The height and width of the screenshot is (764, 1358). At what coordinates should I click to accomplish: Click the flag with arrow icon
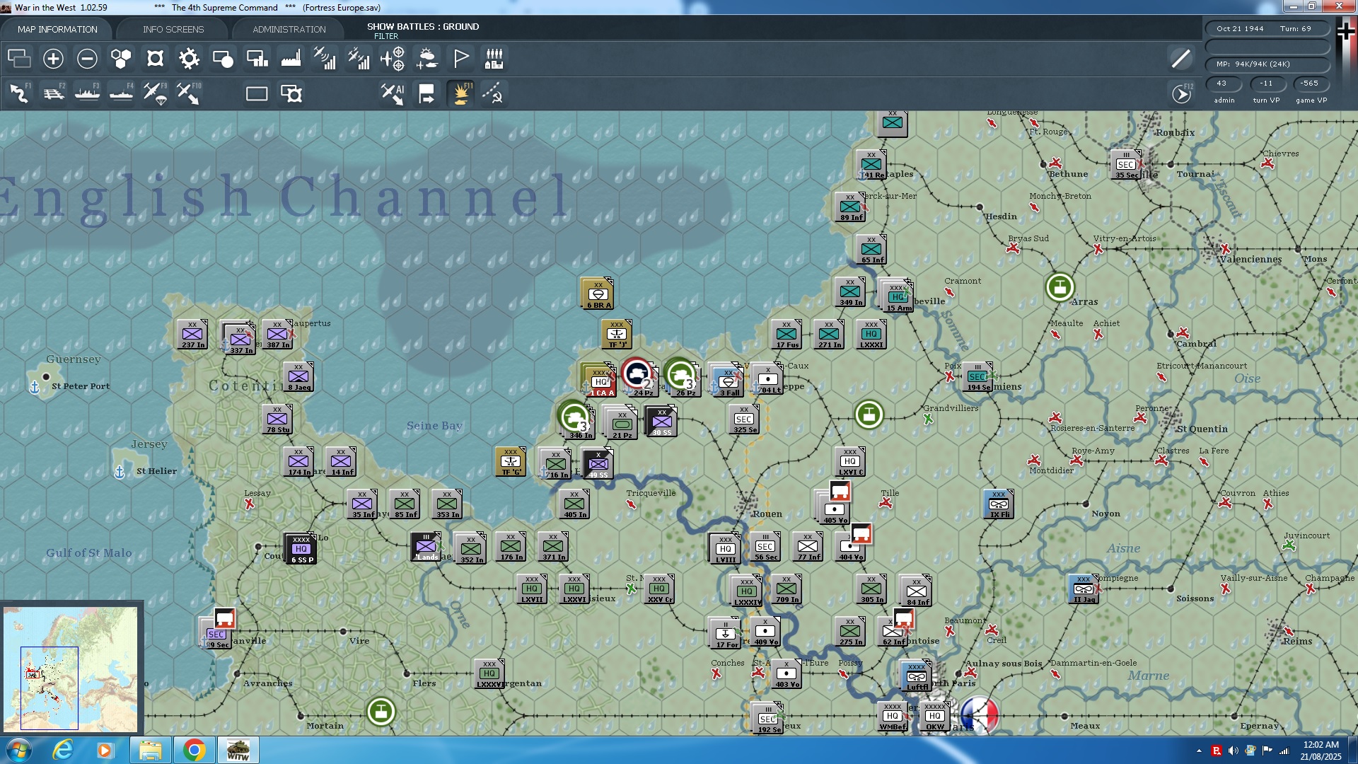[x=426, y=93]
